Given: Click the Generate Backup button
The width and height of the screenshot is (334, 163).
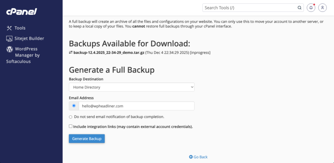Looking at the screenshot, I should [87, 139].
